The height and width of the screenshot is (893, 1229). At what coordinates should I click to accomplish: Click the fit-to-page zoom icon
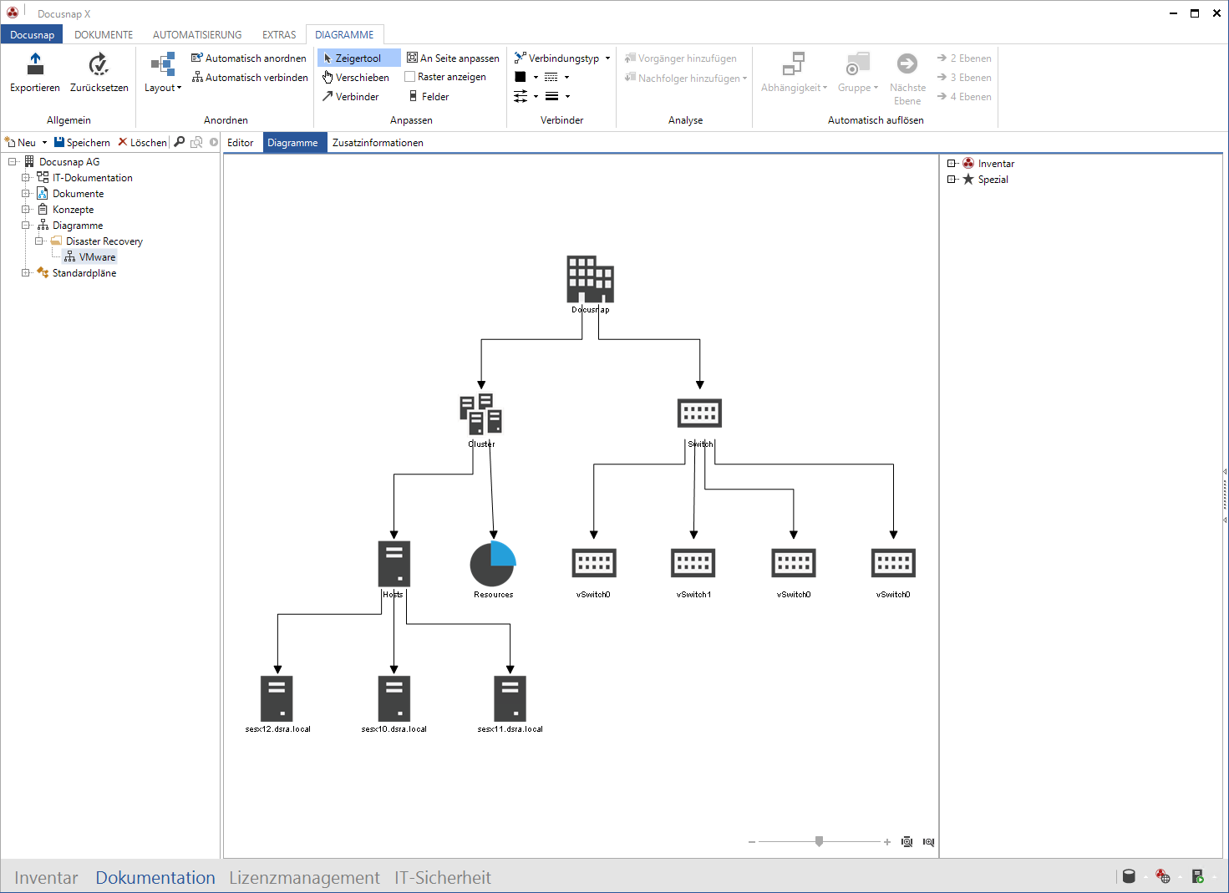(907, 842)
